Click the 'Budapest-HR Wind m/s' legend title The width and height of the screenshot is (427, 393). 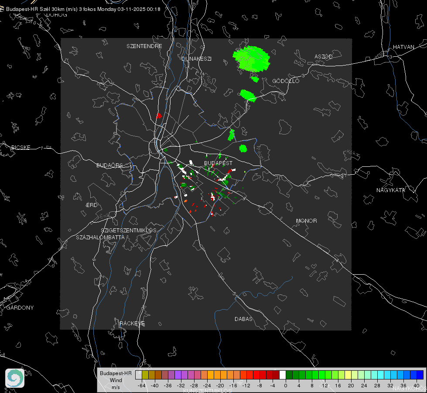[116, 380]
